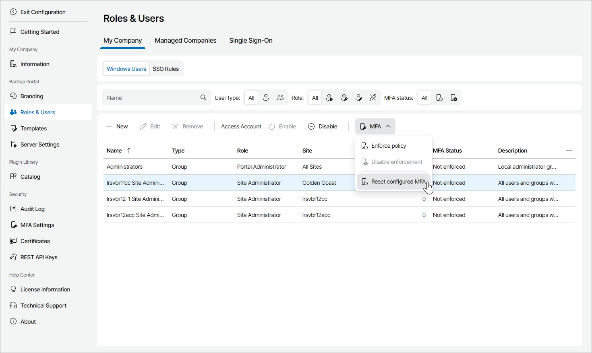Select 'All' in MFA status filter
The image size is (592, 353).
424,98
